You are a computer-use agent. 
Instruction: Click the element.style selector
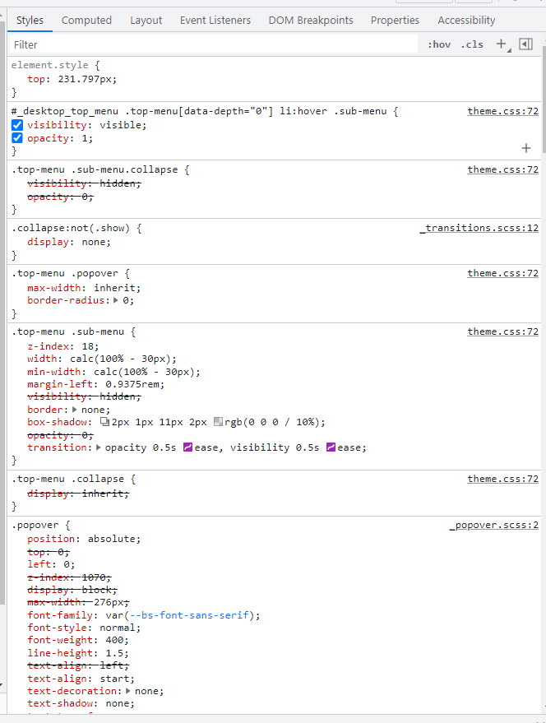[x=50, y=65]
